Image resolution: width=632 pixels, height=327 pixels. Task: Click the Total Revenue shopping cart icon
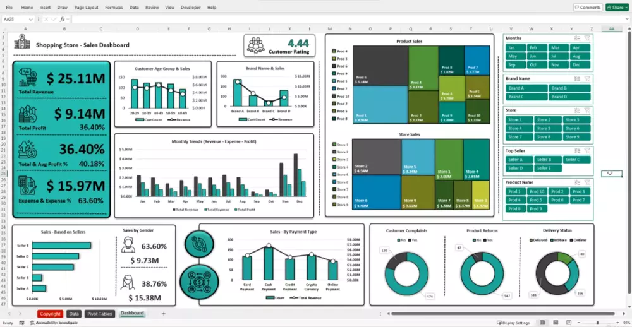pyautogui.click(x=28, y=78)
